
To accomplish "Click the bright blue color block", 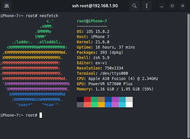I will pos(108,105).
